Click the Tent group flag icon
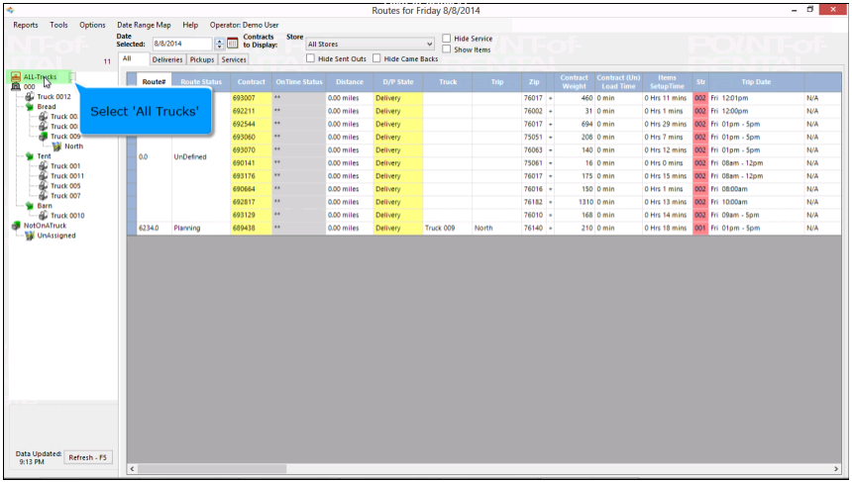Screen dimensions: 852x482 pyautogui.click(x=29, y=156)
